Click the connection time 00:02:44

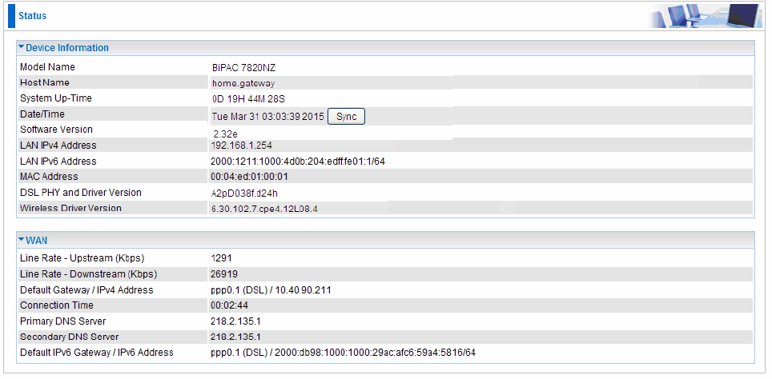tap(229, 305)
